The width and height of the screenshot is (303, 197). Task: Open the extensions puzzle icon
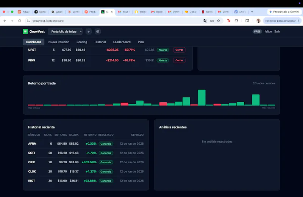(x=236, y=21)
